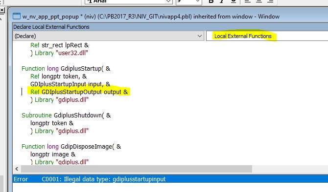Click the line 'Function long GdipDisposeImage( &'
The height and width of the screenshot is (192, 328).
tap(71, 147)
